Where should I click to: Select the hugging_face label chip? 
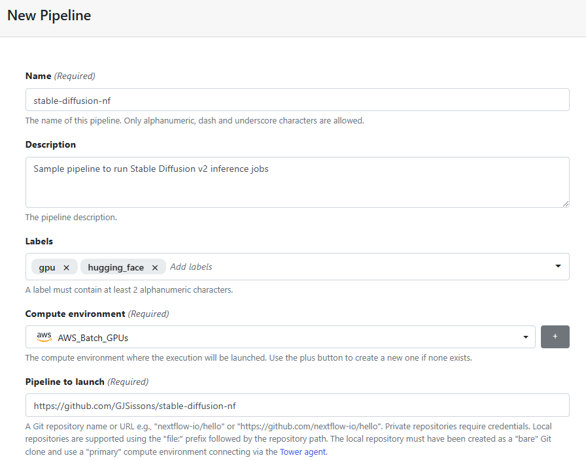coord(116,267)
